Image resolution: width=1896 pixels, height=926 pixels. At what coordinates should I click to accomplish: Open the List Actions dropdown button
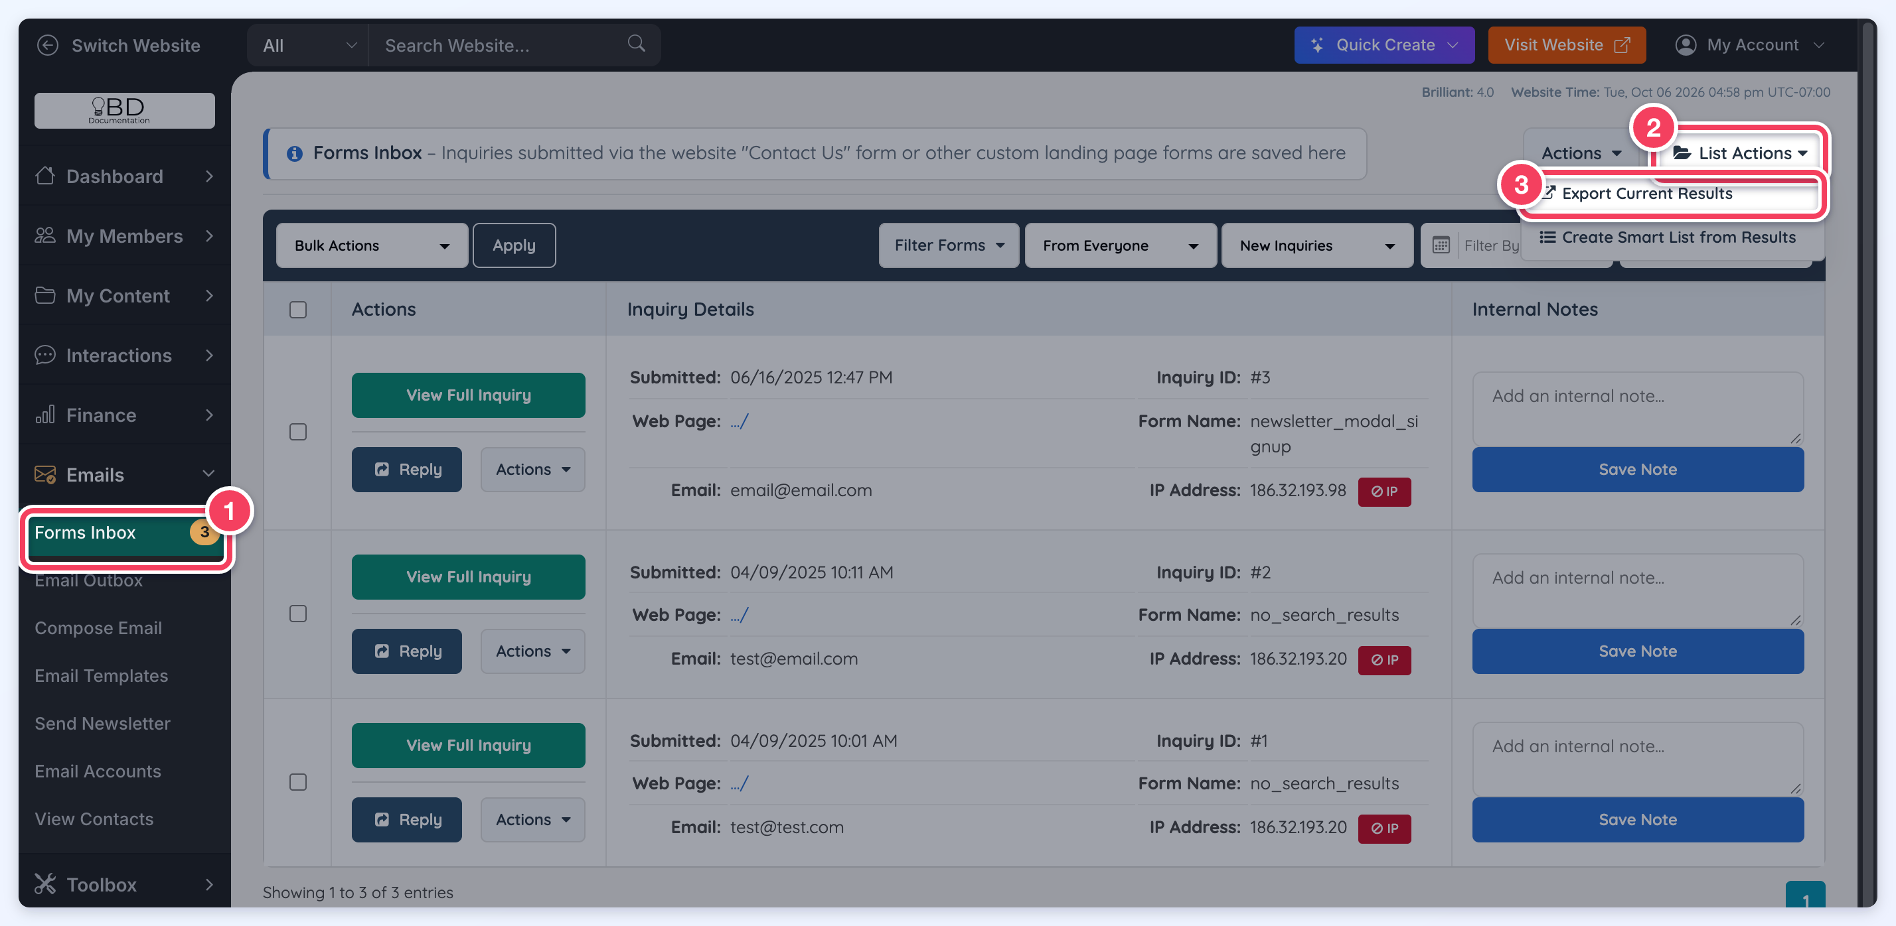[x=1739, y=153]
